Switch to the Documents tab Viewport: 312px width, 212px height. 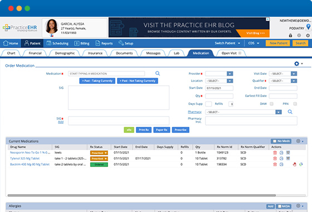tap(124, 53)
